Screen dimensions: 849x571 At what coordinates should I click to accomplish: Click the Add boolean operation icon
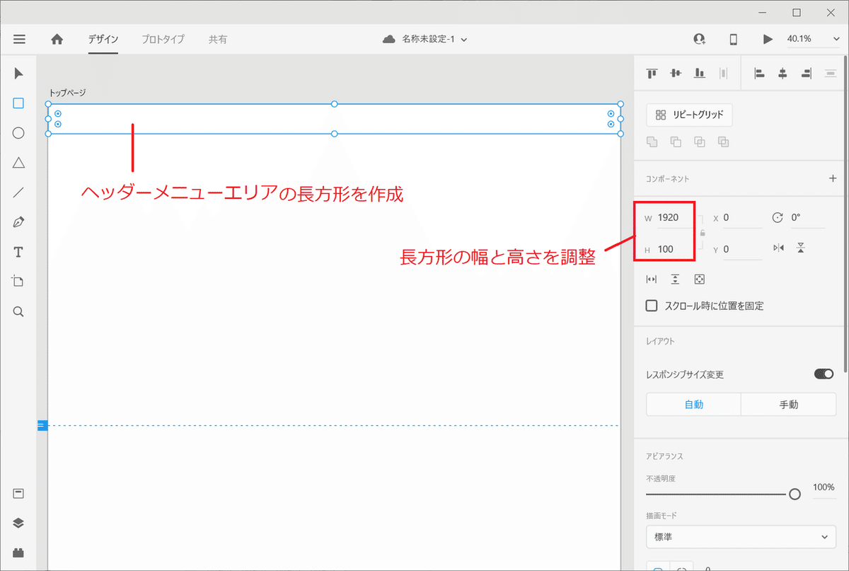652,142
